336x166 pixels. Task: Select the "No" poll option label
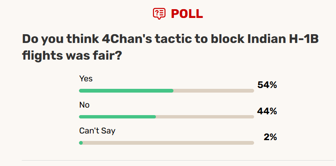[x=84, y=105]
